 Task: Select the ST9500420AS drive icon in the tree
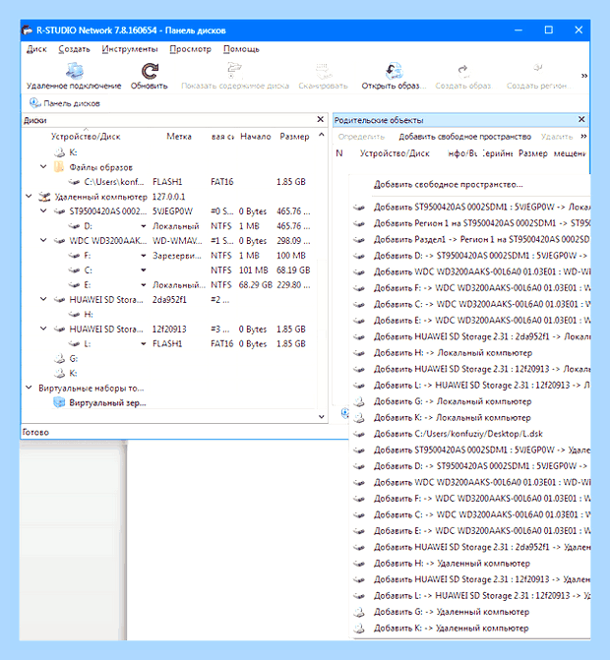coord(59,211)
